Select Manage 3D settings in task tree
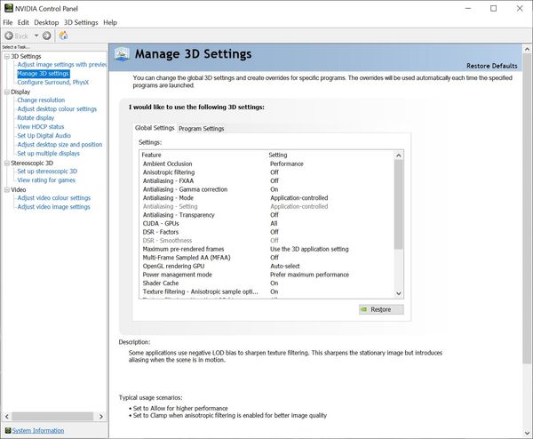Screen dimensions: 533x439 [x=44, y=74]
